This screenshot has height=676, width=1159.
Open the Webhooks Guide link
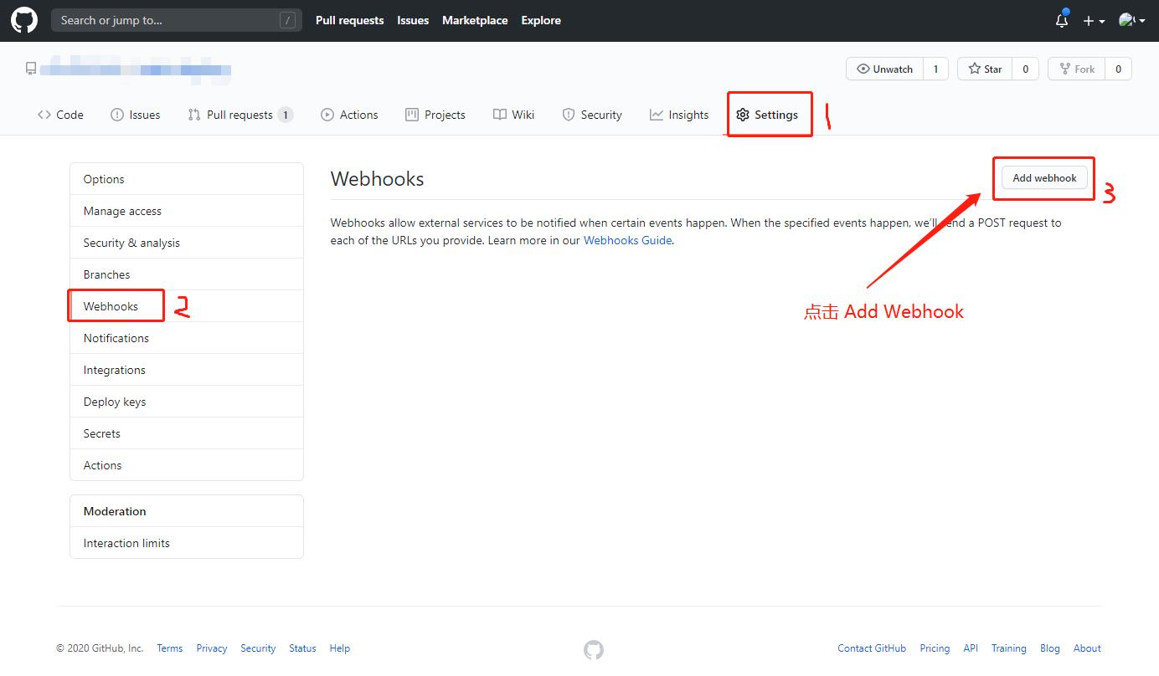click(x=627, y=240)
